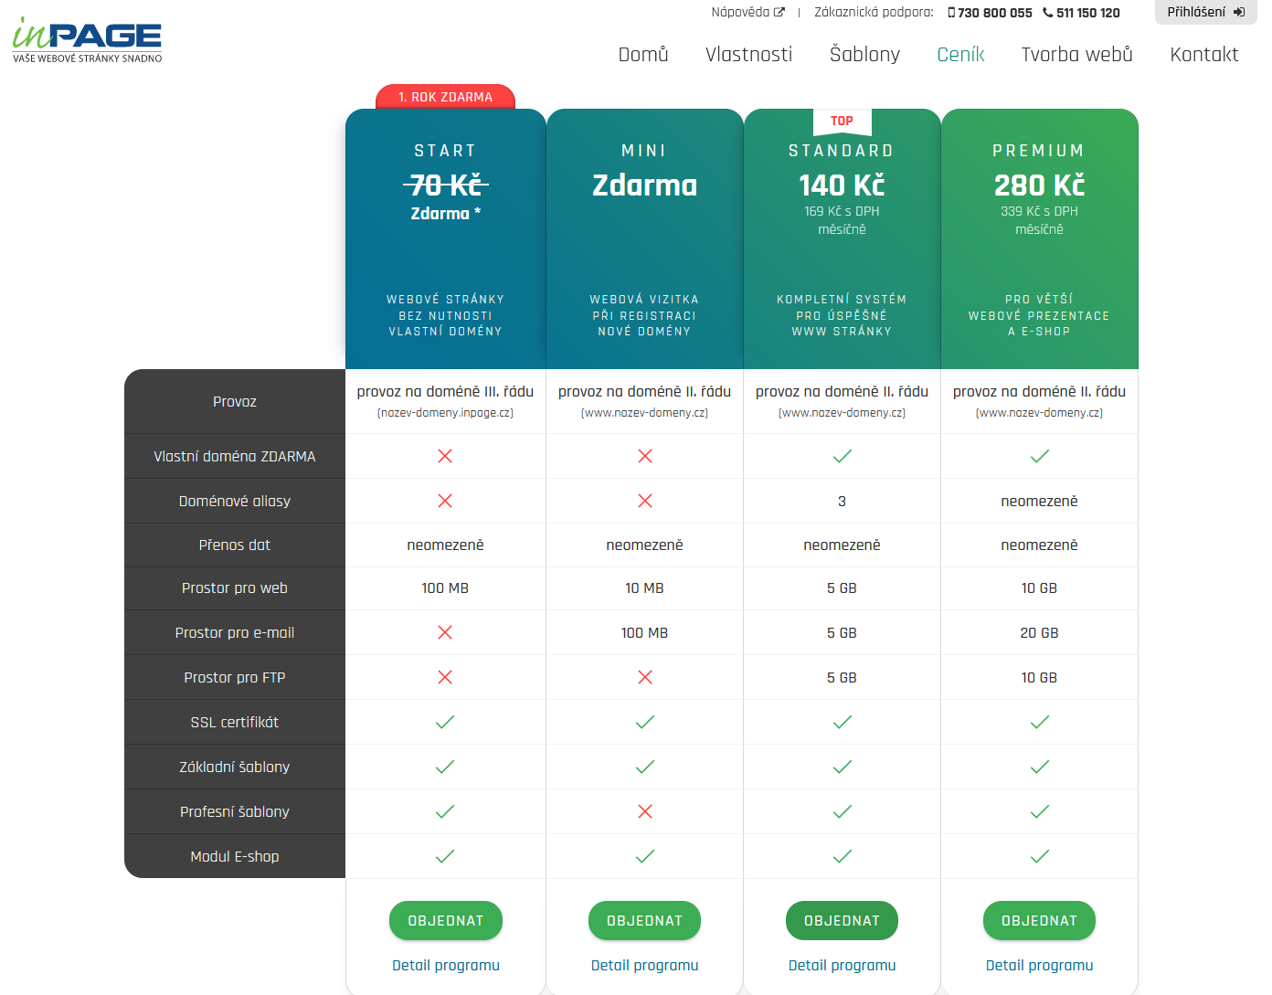This screenshot has height=995, width=1272.
Task: View Detail programu for the PREMIUM plan
Action: pos(1039,965)
